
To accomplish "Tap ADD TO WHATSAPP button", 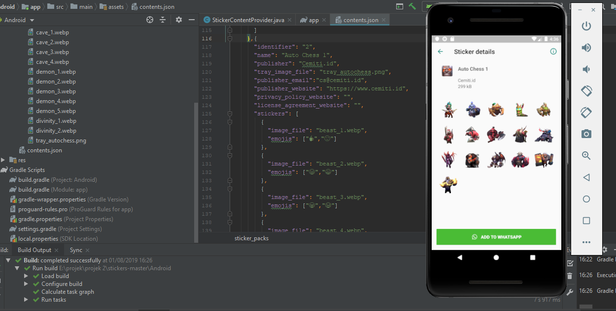I will click(496, 237).
